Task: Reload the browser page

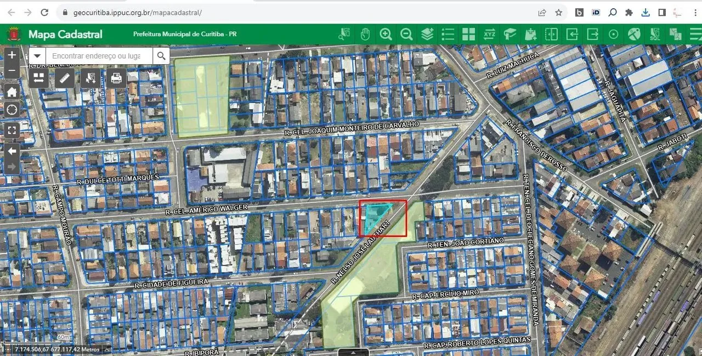Action: click(x=44, y=12)
